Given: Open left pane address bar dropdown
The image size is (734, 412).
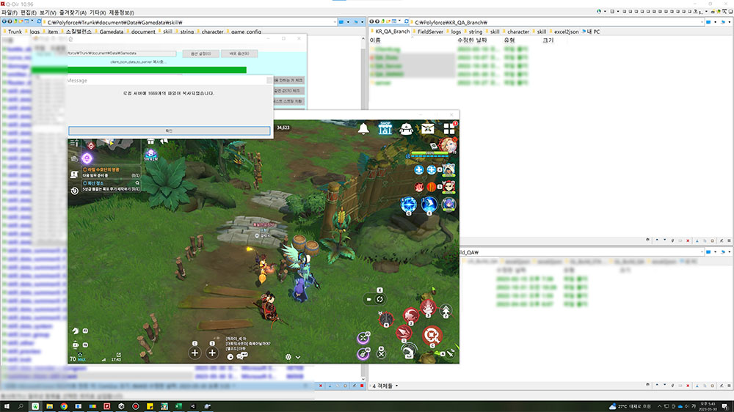Looking at the screenshot, I should tap(335, 22).
